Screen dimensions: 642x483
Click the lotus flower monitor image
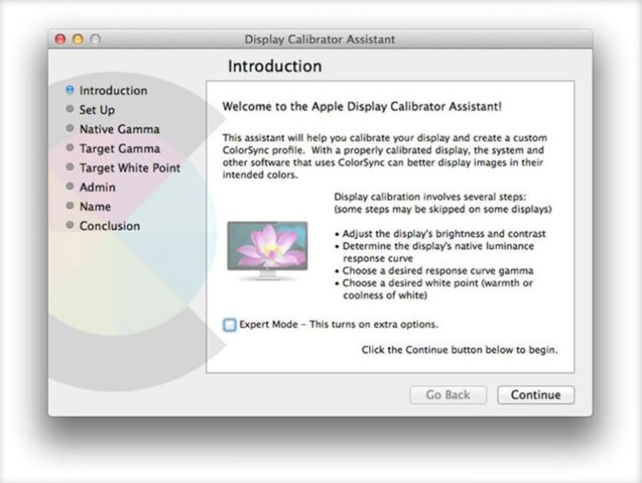(x=267, y=250)
